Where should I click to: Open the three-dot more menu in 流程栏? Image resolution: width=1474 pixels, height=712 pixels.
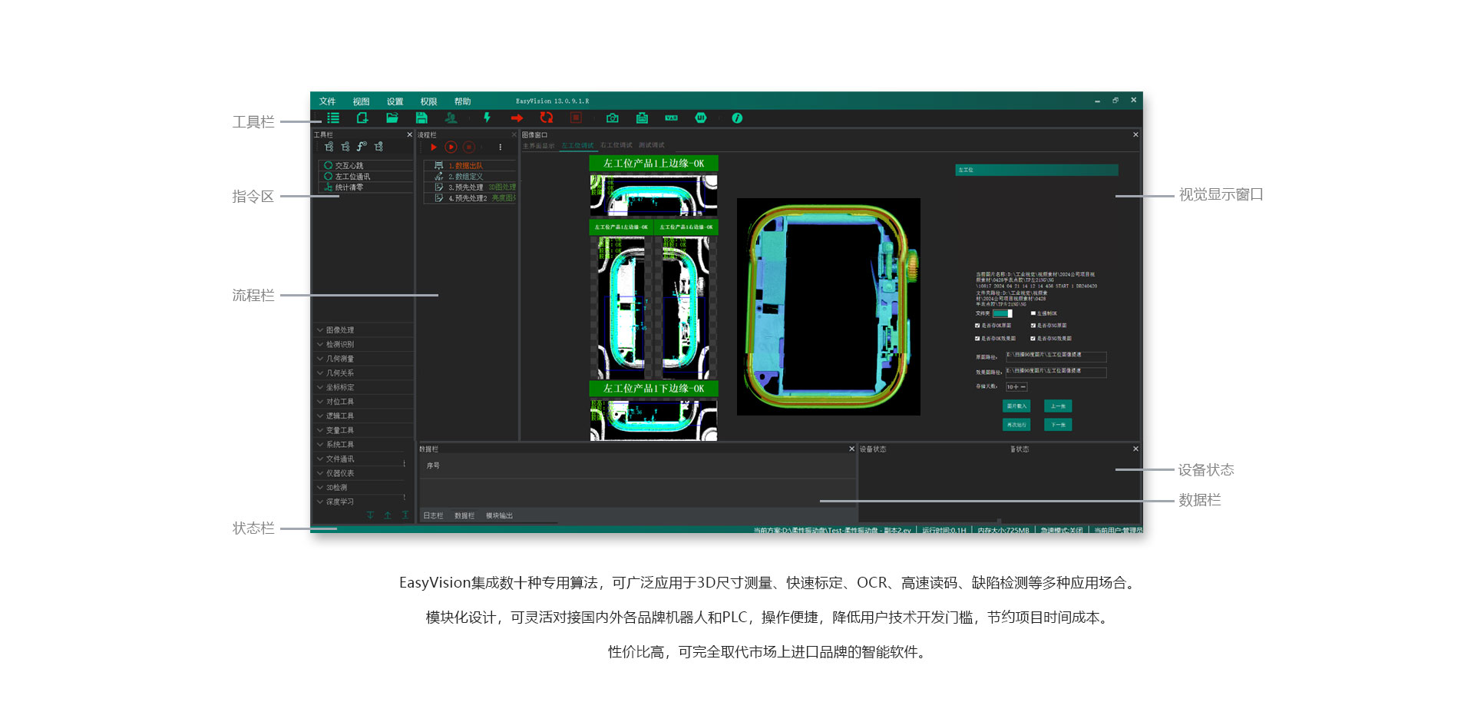tap(501, 147)
